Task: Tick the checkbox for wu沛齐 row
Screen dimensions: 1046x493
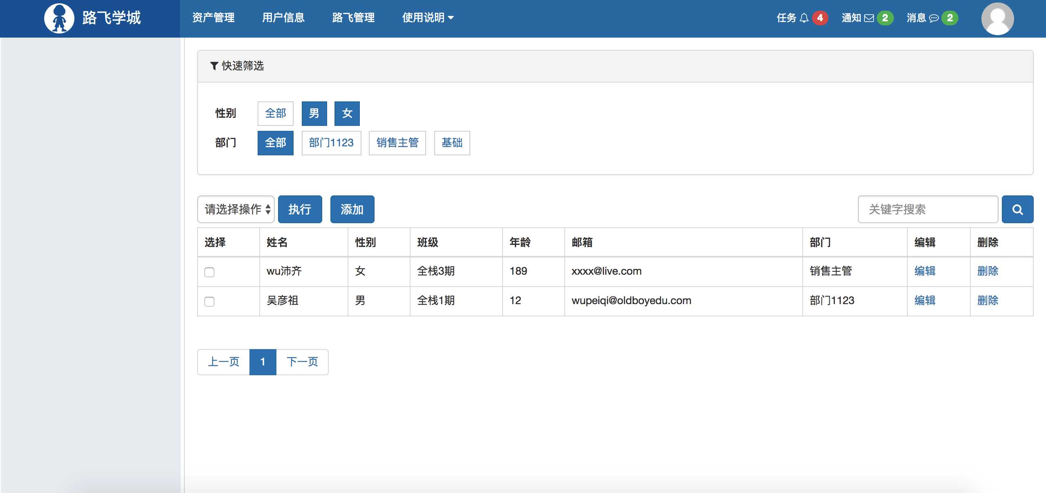Action: click(x=209, y=272)
